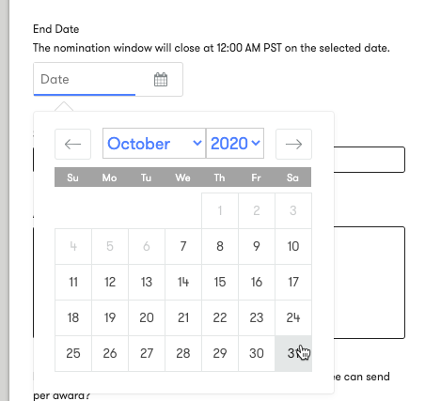This screenshot has width=425, height=401.
Task: Select October 18 on the calendar
Action: coord(73,317)
